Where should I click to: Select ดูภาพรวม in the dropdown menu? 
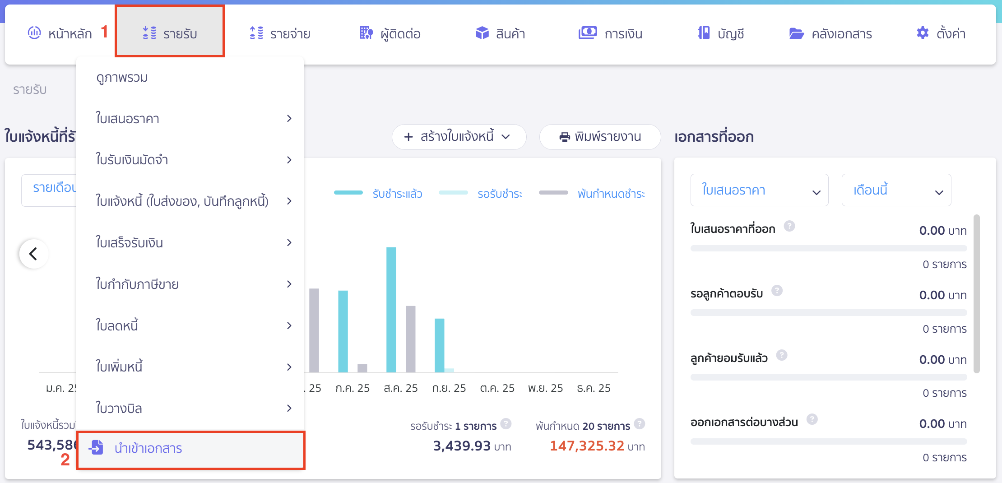coord(190,77)
